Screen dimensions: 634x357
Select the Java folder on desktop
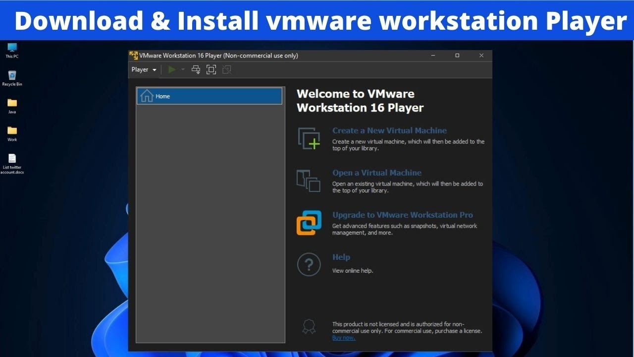(12, 106)
